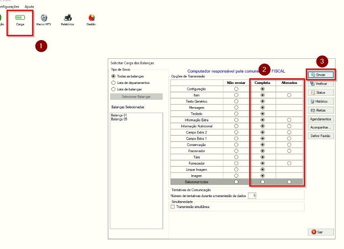Select Balança 01 in selected list
The image size is (344, 249).
click(x=119, y=115)
